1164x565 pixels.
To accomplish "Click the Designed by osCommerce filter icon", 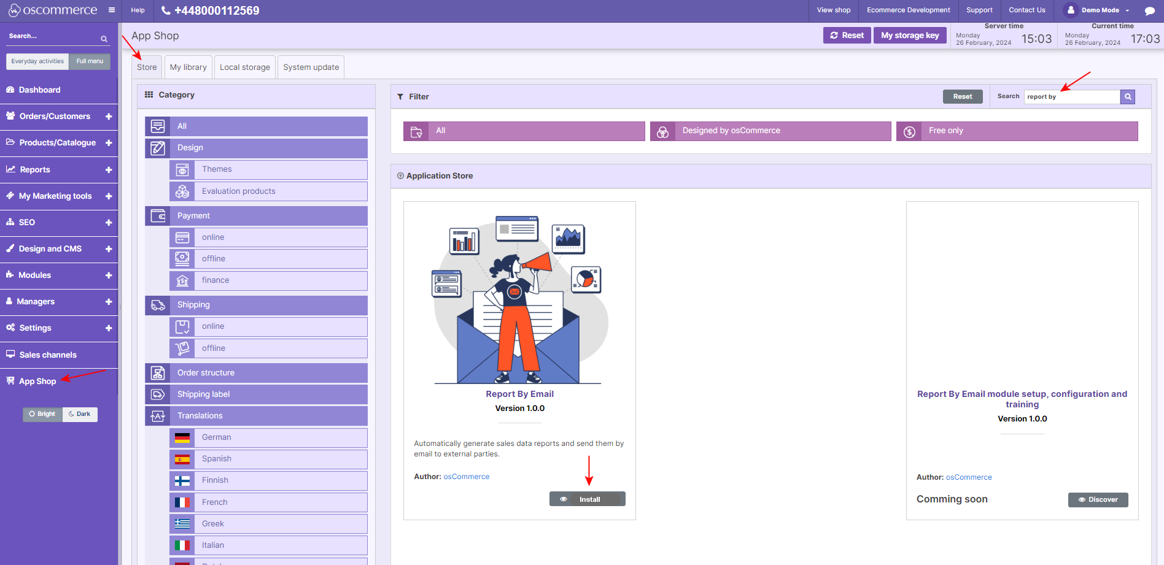I will [x=663, y=131].
